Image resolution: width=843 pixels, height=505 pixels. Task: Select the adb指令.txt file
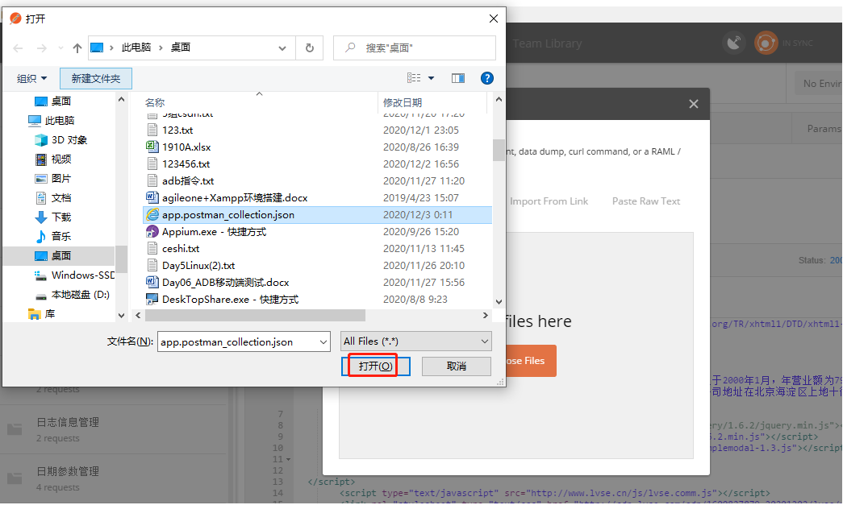click(317, 181)
